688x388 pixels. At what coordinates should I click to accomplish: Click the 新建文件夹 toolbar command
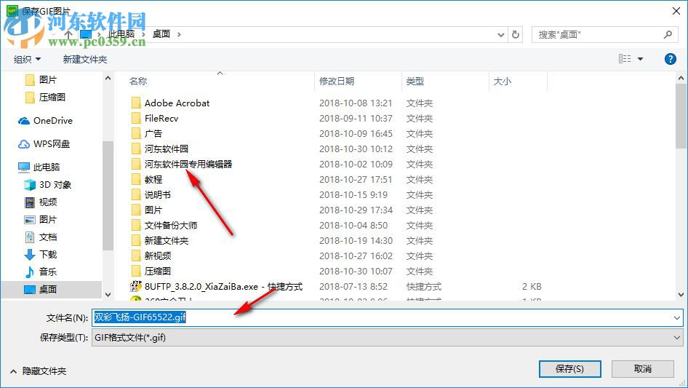(84, 59)
